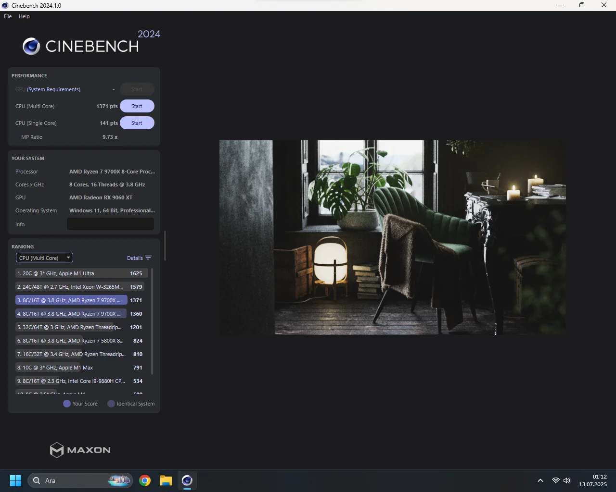Show hidden system tray icons

click(x=540, y=480)
